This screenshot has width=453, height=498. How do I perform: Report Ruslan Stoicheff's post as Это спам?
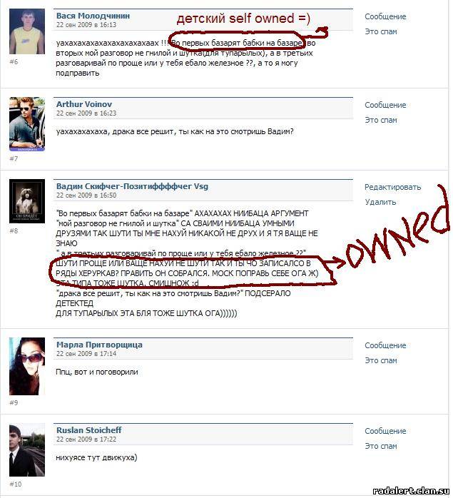coord(381,446)
